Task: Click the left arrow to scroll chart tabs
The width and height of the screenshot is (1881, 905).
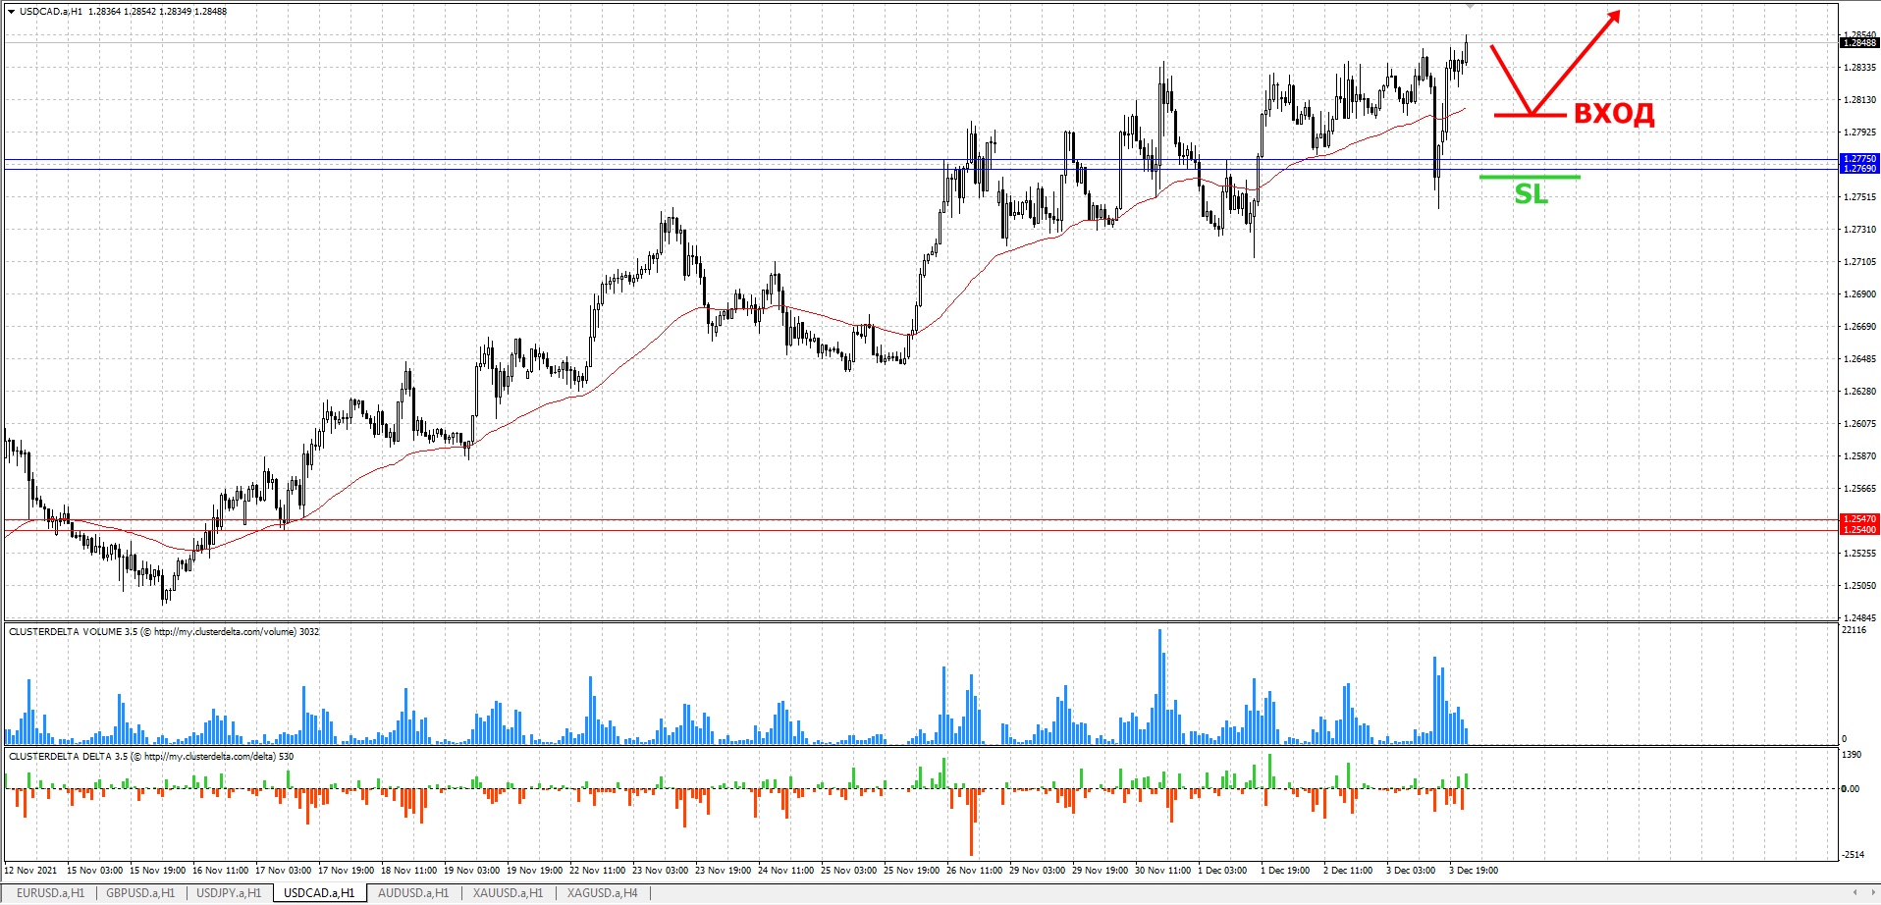Action: point(1854,893)
